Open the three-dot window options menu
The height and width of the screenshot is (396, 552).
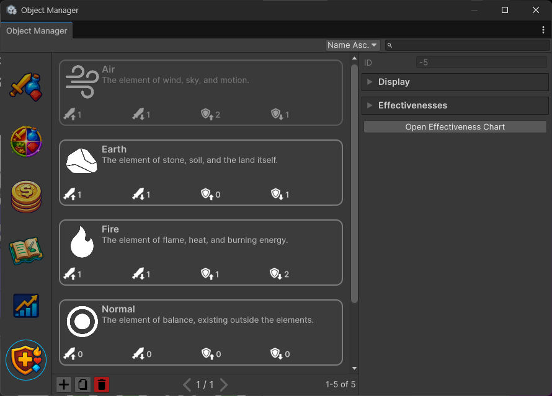[543, 30]
